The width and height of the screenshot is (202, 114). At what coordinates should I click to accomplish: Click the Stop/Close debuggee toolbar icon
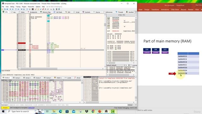coord(7,9)
